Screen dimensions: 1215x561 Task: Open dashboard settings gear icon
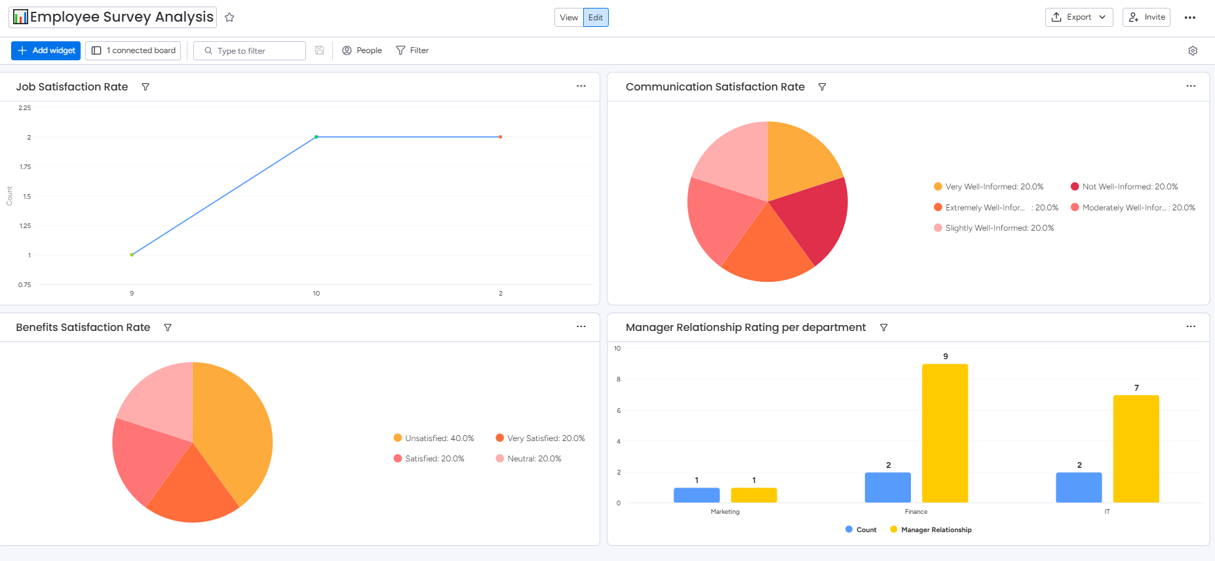click(1193, 50)
